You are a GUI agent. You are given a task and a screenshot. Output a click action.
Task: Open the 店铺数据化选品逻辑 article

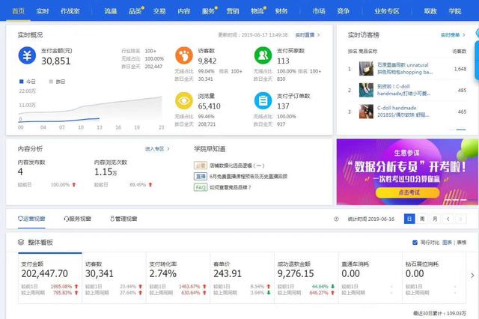tap(237, 165)
